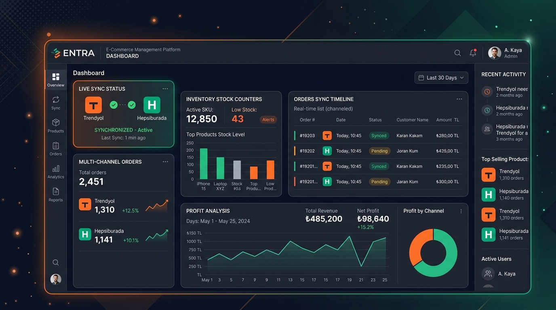
Task: Open Orders in the sidebar
Action: point(56,149)
